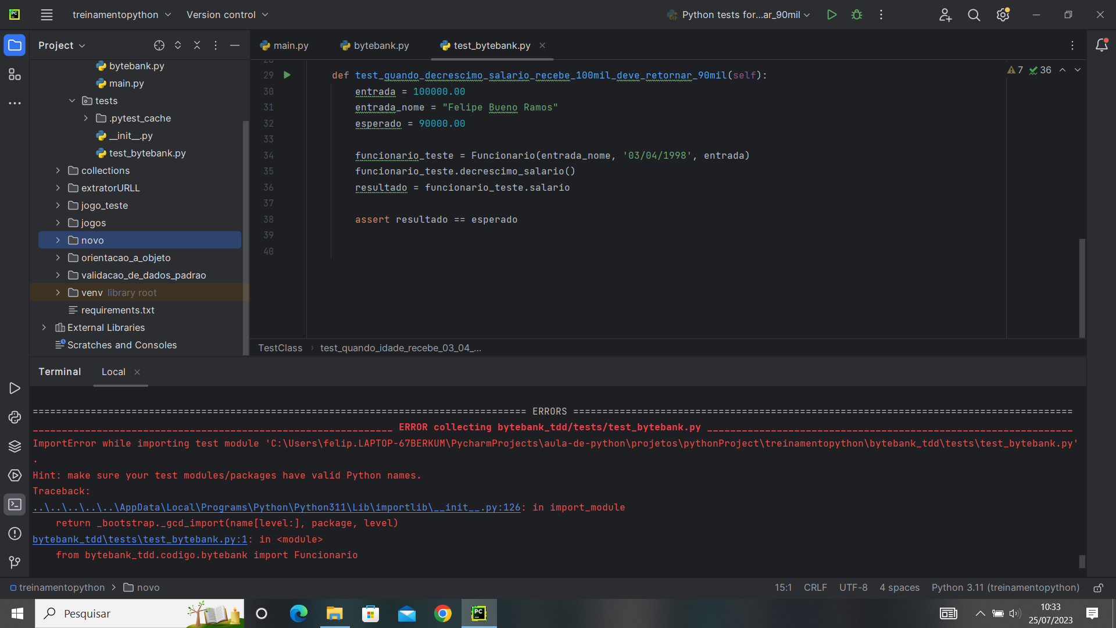Screen dimensions: 1116x628
Task: Close the test_bytebank.py tab
Action: 542,45
